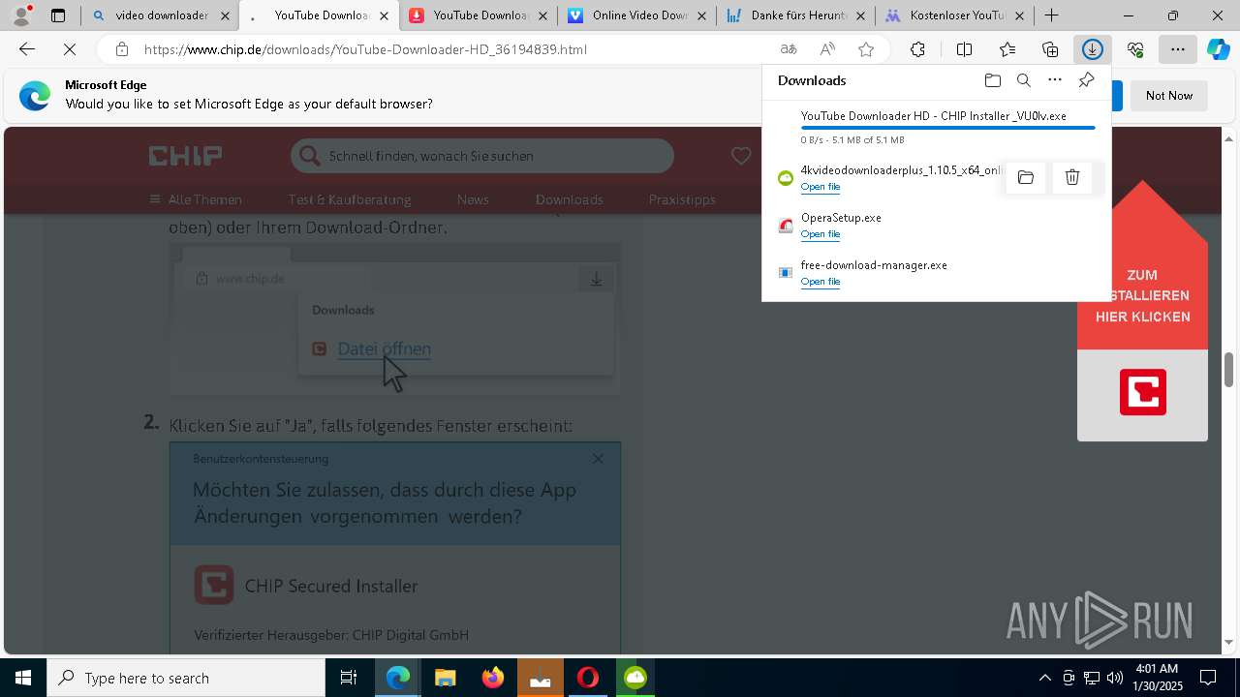1240x697 pixels.
Task: Open the Collections icon
Action: pos(1050,49)
